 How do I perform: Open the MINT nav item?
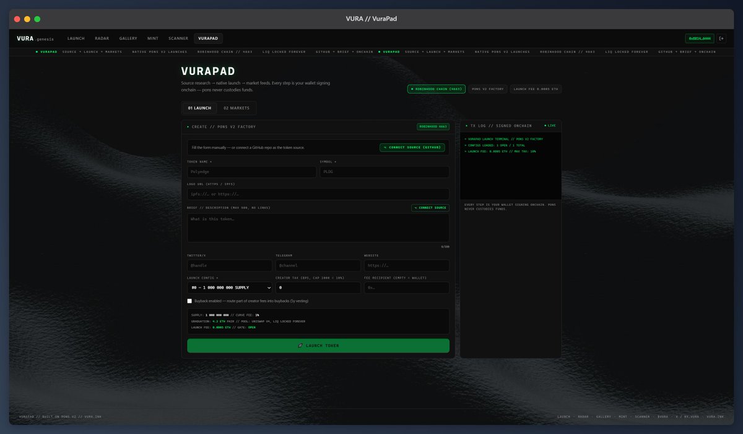(153, 38)
